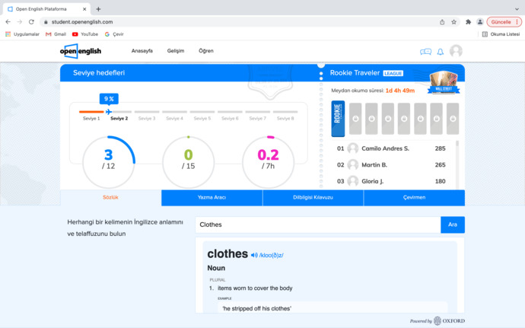Open the Chrome three-dot menu
Image resolution: width=525 pixels, height=328 pixels.
[517, 22]
